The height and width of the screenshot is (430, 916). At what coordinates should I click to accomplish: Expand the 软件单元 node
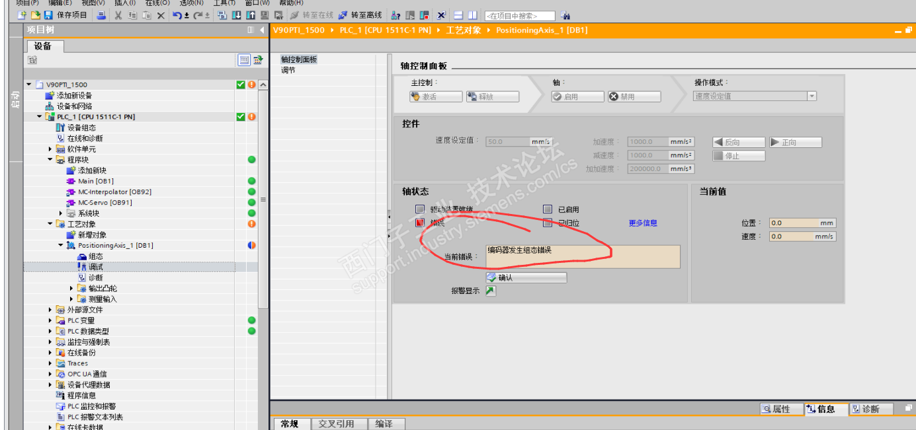50,149
